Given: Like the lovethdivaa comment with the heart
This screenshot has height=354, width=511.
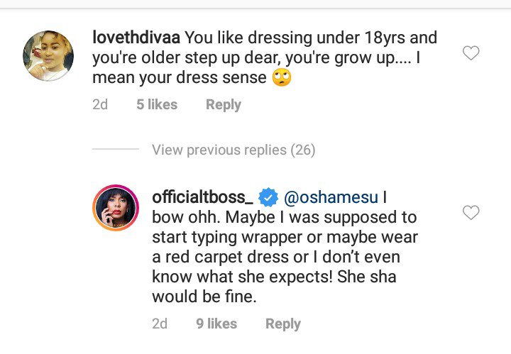Looking at the screenshot, I should click(471, 53).
